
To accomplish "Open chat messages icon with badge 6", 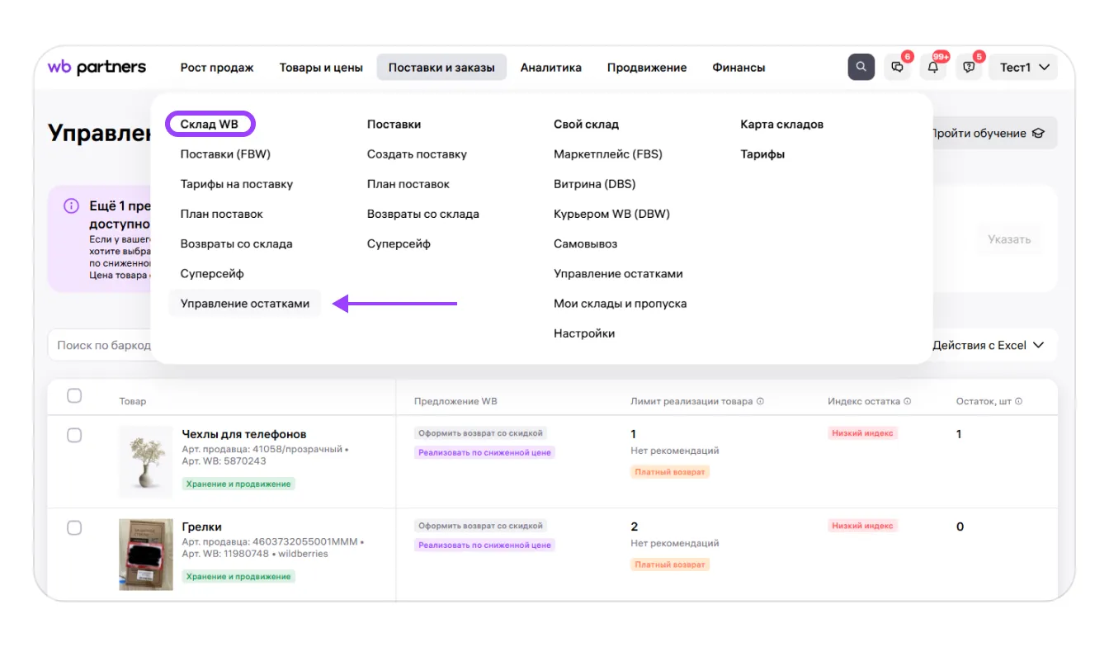I will tap(898, 67).
